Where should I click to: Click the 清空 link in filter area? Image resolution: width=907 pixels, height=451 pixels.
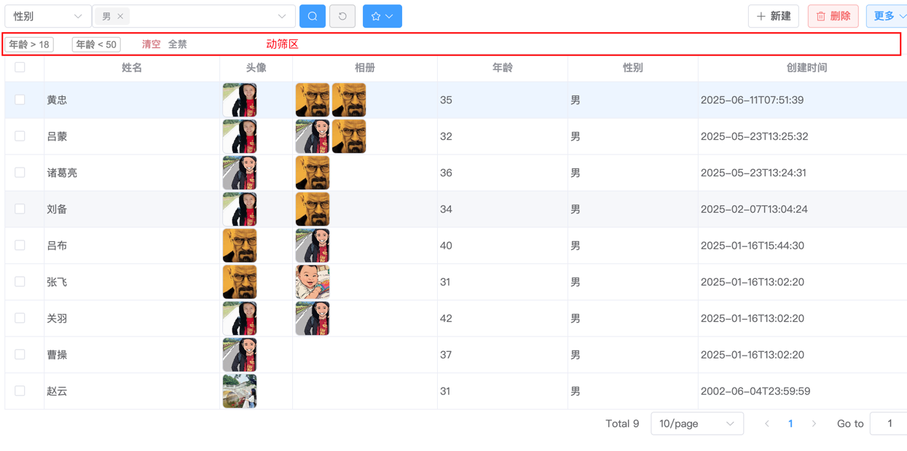[x=151, y=44]
